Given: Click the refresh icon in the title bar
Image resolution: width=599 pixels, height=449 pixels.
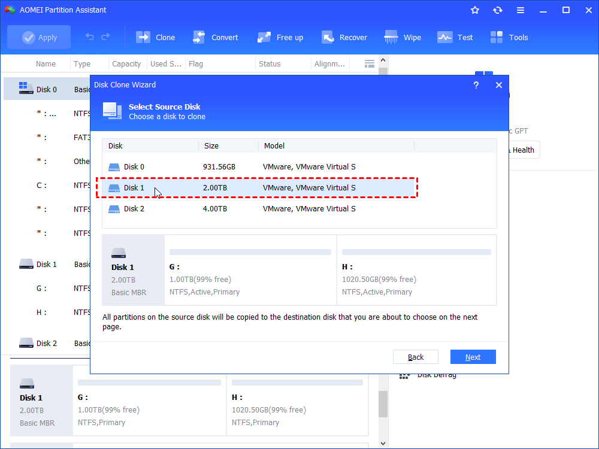Looking at the screenshot, I should click(x=498, y=10).
